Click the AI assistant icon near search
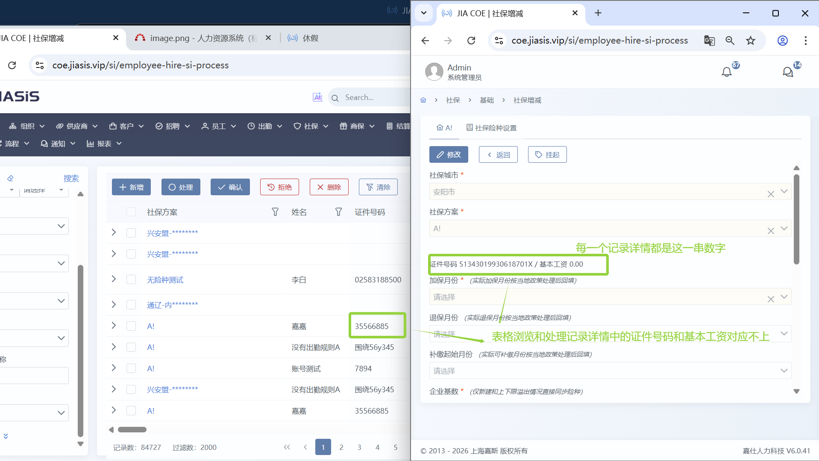This screenshot has width=819, height=461. 317,97
